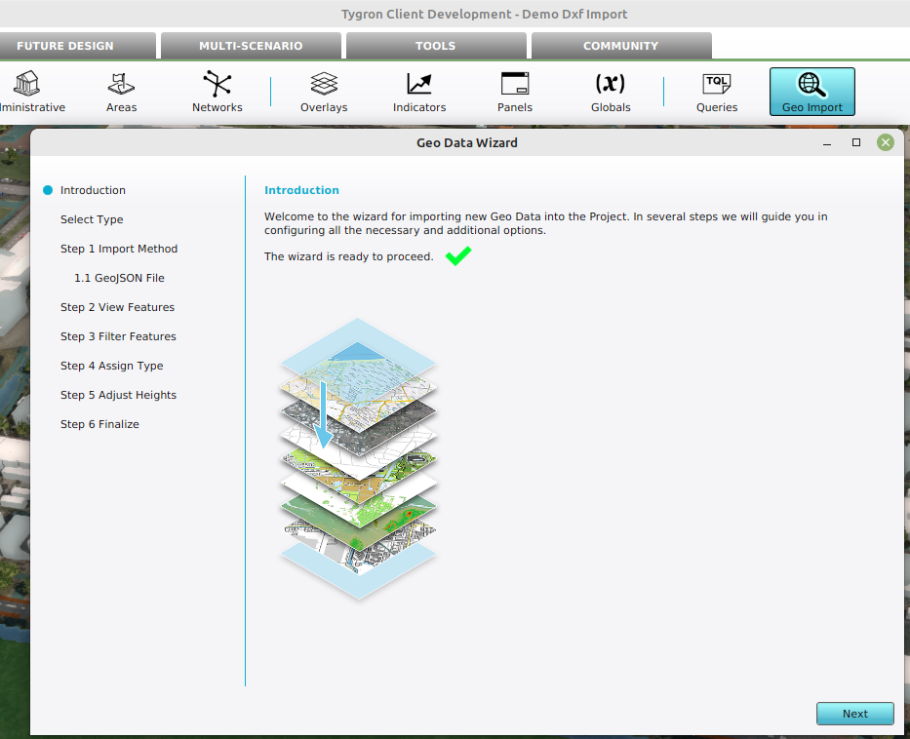Select the Panels window icon
The height and width of the screenshot is (739, 910).
514,84
